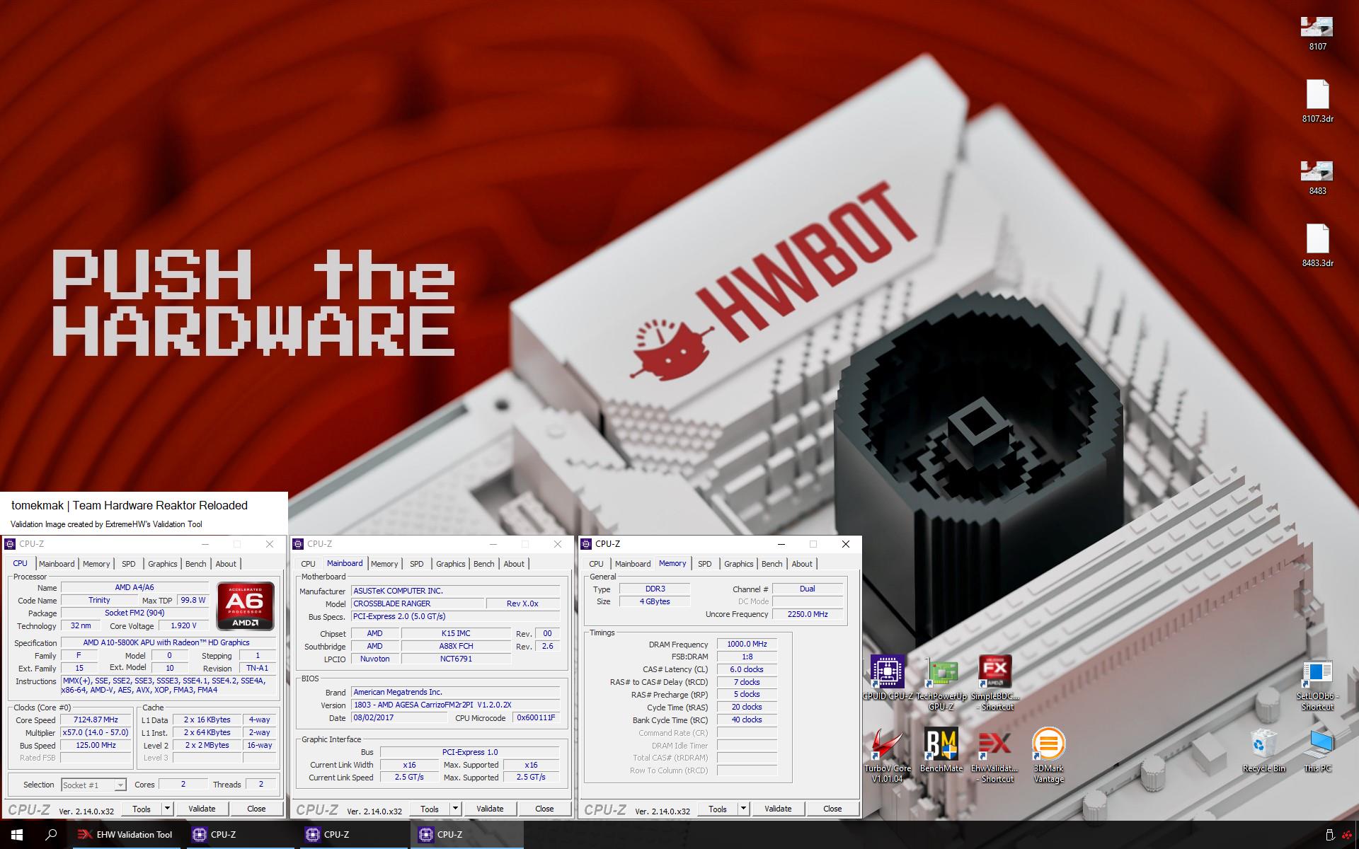Image resolution: width=1359 pixels, height=849 pixels.
Task: Open the CPU tab in Memory window
Action: (597, 564)
